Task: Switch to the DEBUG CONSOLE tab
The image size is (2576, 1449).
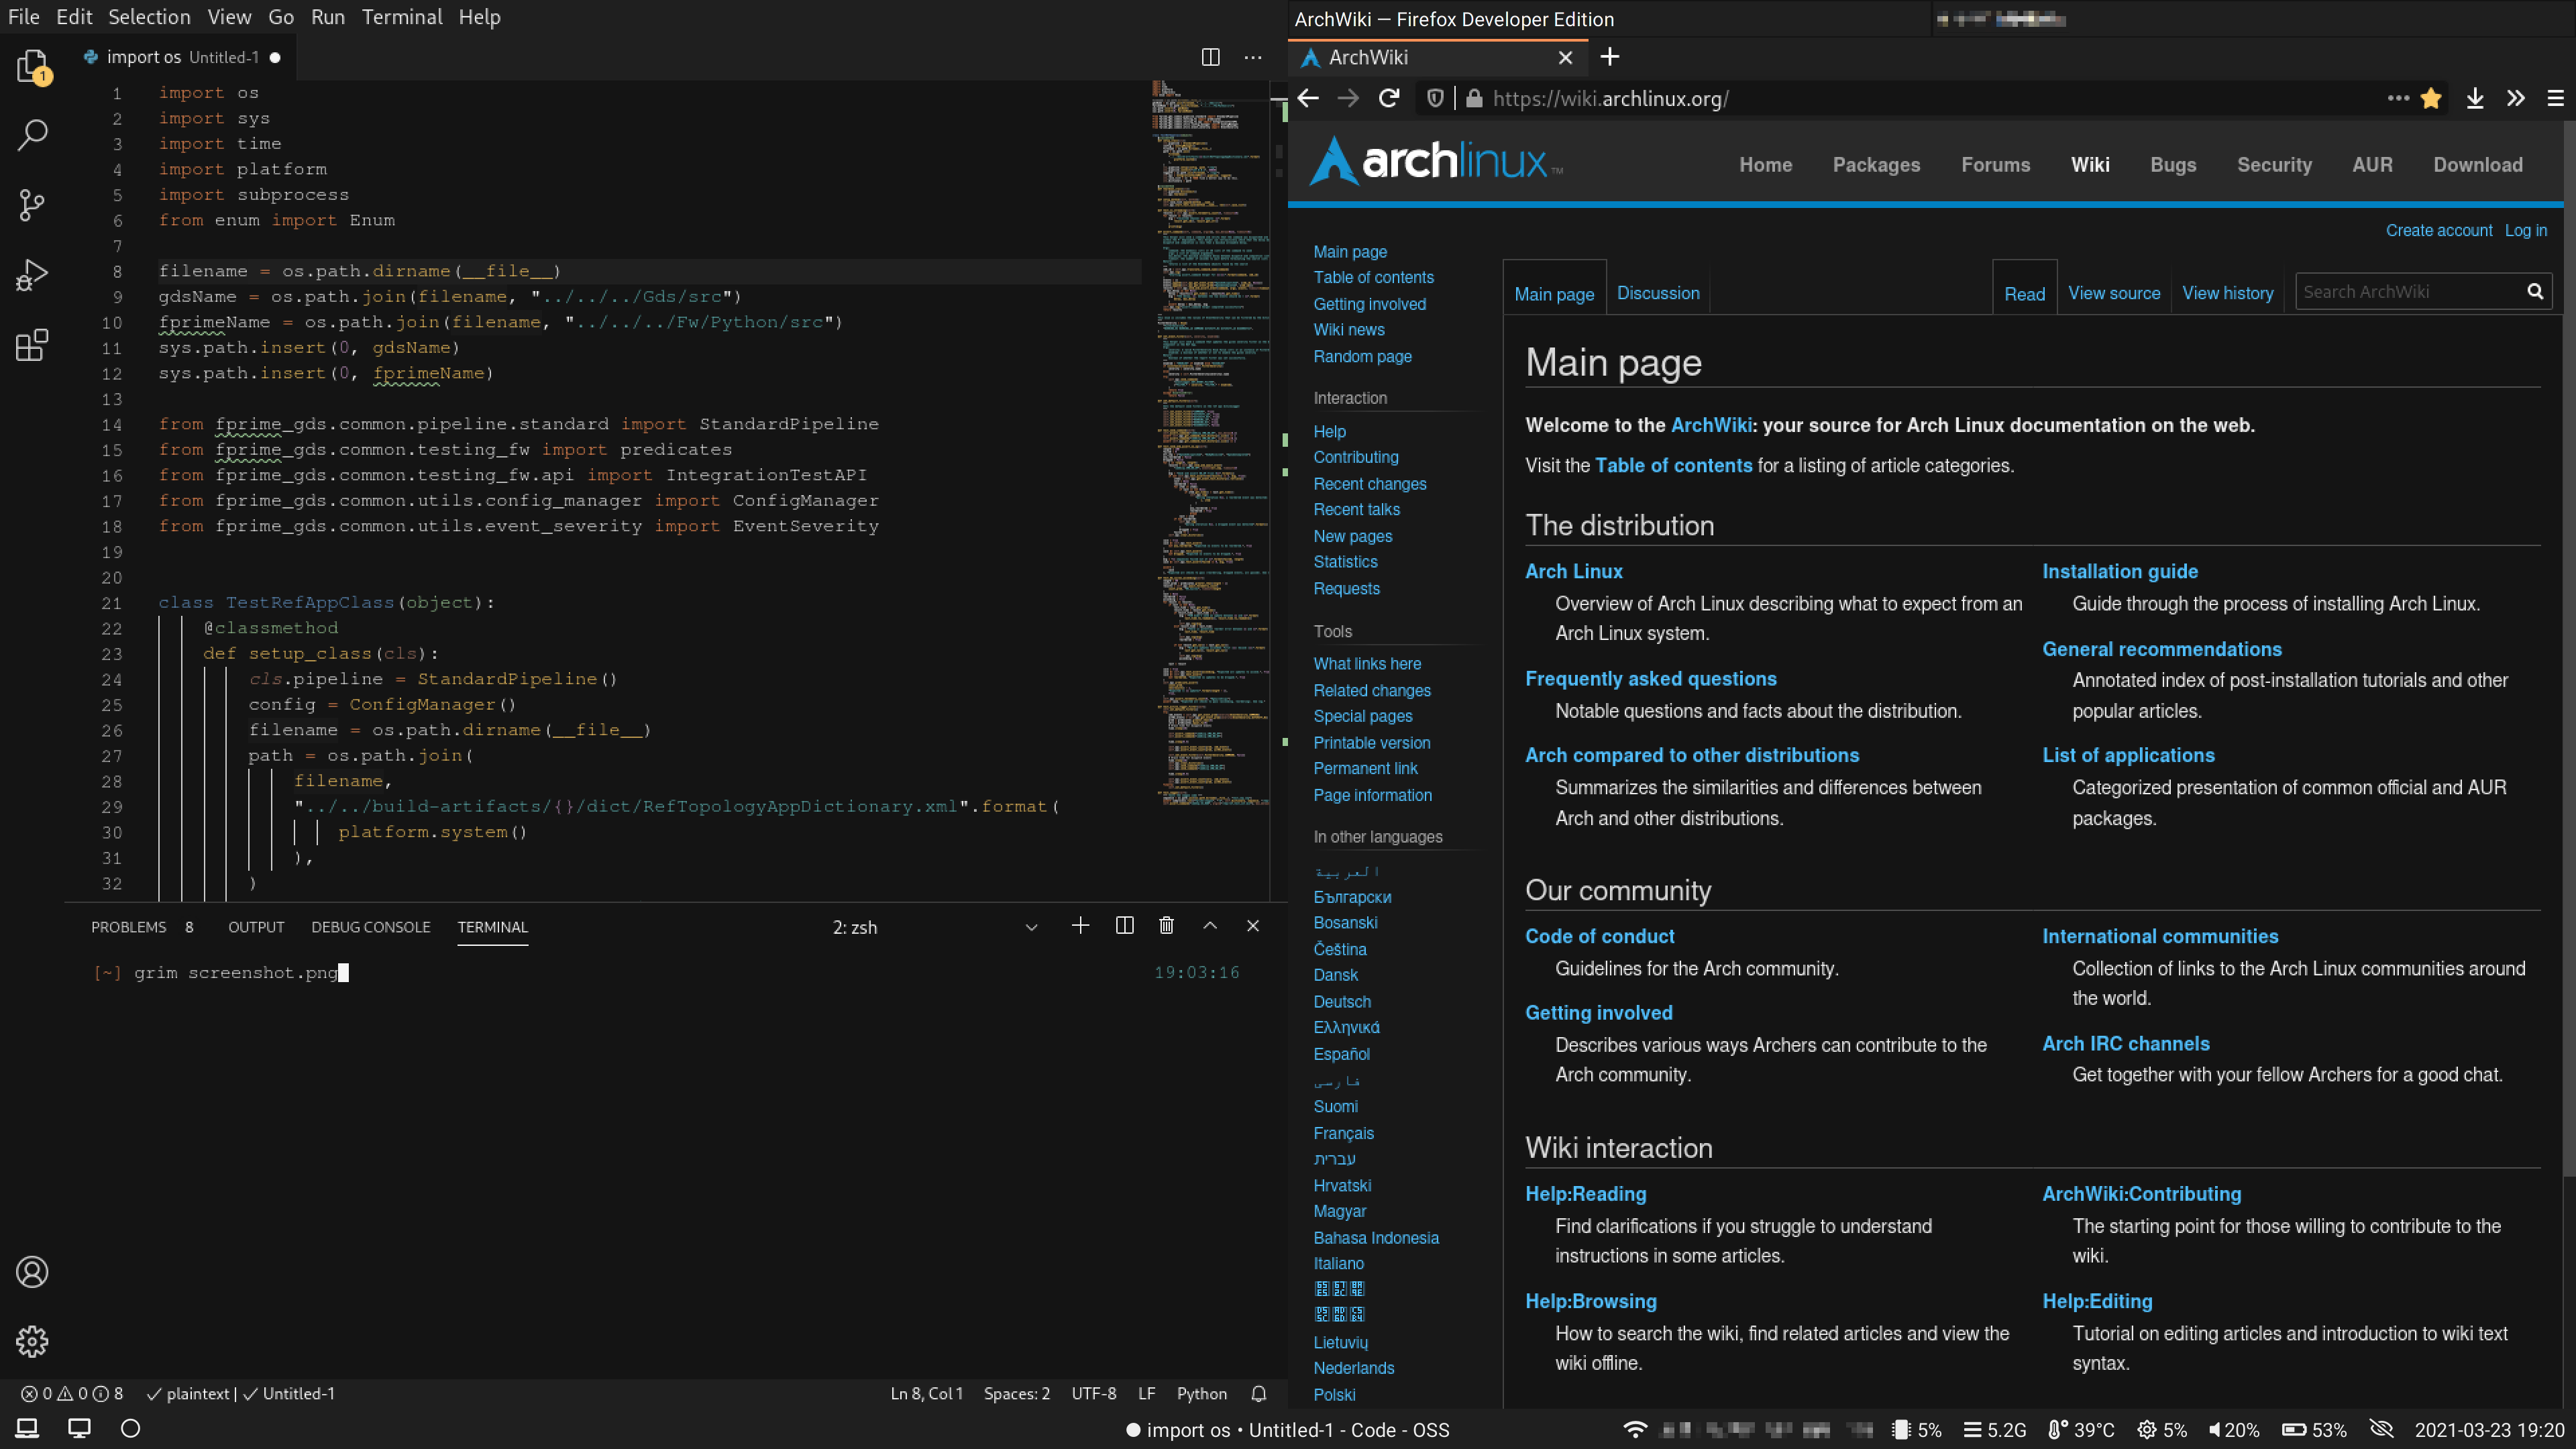Action: pyautogui.click(x=371, y=927)
